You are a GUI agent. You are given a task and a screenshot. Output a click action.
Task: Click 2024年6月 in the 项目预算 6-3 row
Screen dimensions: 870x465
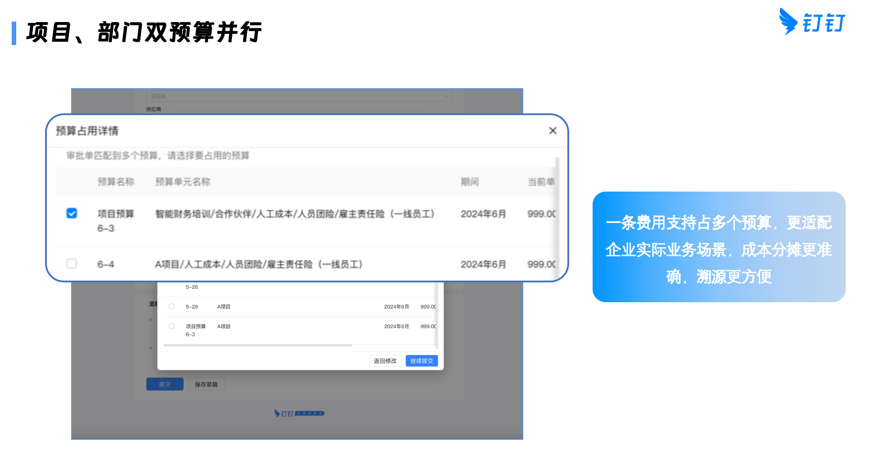point(483,214)
